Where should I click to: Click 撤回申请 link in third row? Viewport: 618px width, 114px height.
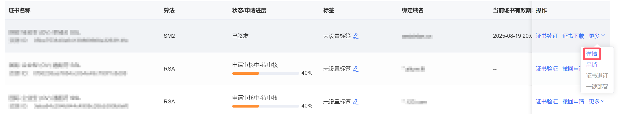pyautogui.click(x=573, y=102)
